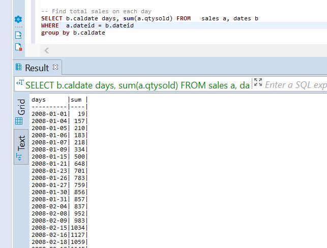The height and width of the screenshot is (248, 327).
Task: Click the SQL text icon before green query
Action: click(20, 84)
